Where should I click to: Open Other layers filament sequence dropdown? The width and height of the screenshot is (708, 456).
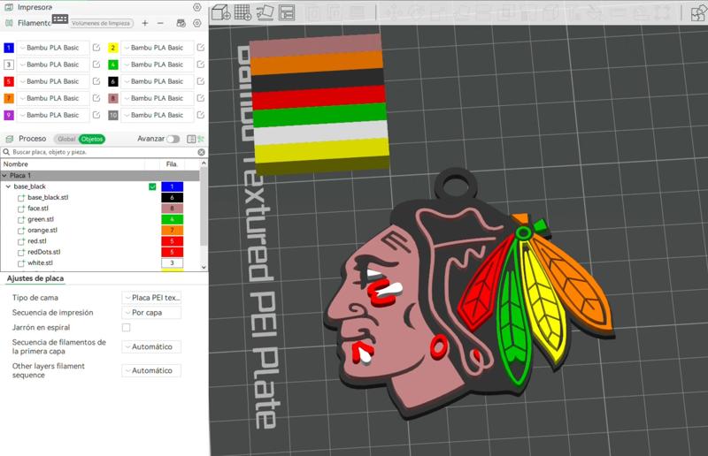tap(151, 370)
